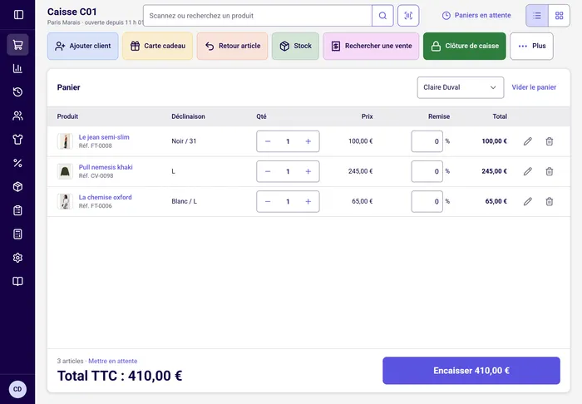Click Ajouter client button
The width and height of the screenshot is (582, 404).
[x=83, y=46]
